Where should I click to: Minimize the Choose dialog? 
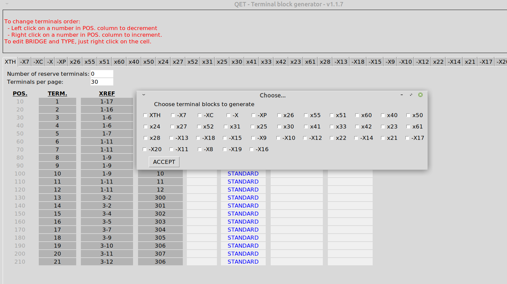tap(402, 95)
